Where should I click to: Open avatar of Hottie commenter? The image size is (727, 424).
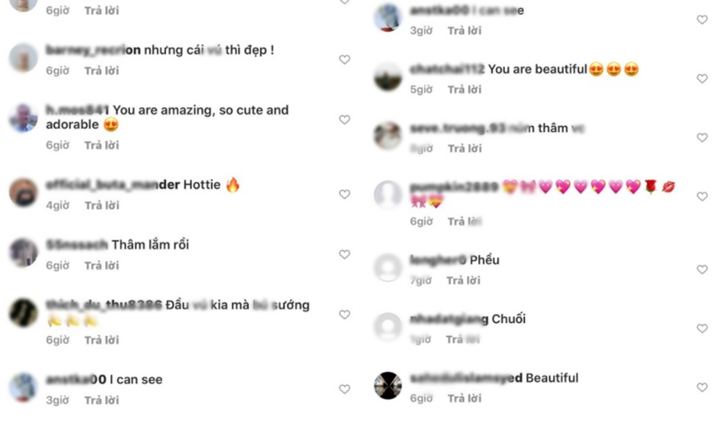24,192
